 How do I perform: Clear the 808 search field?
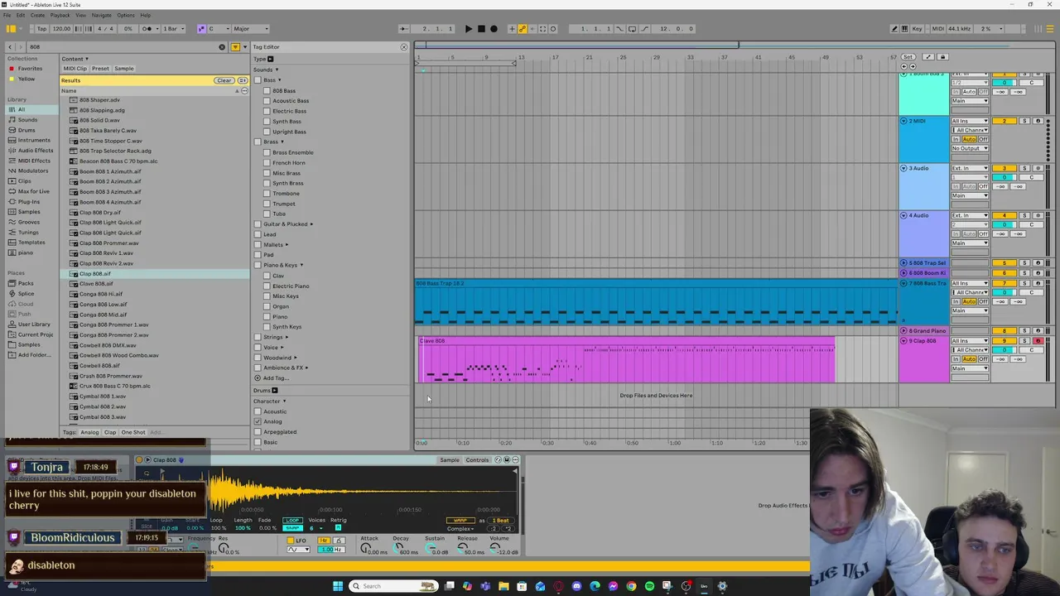click(222, 47)
